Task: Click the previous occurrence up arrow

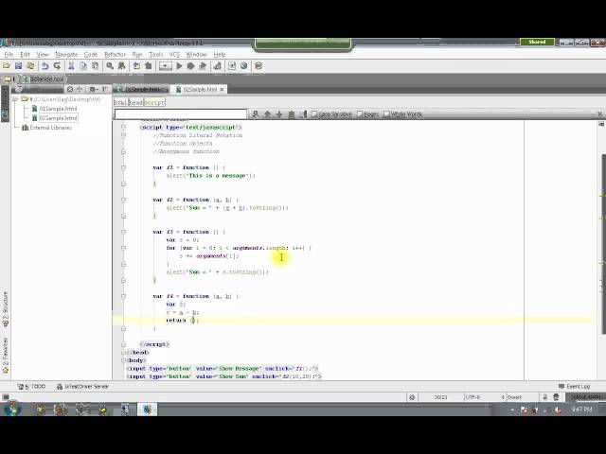Action: pos(267,113)
